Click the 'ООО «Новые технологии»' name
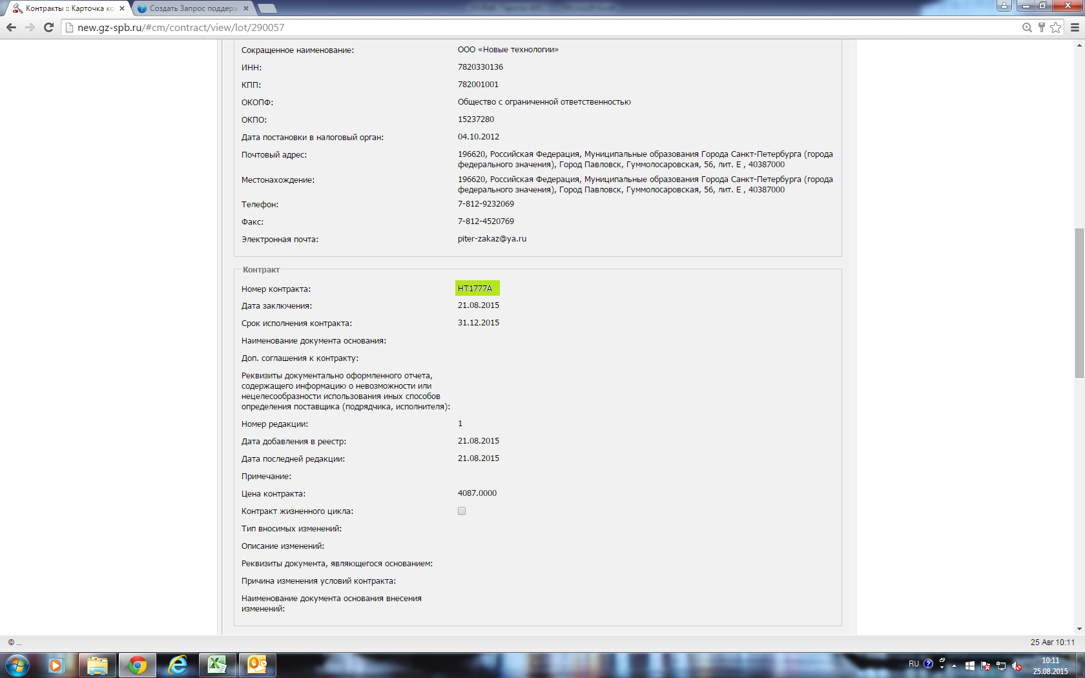The height and width of the screenshot is (678, 1085). (508, 50)
